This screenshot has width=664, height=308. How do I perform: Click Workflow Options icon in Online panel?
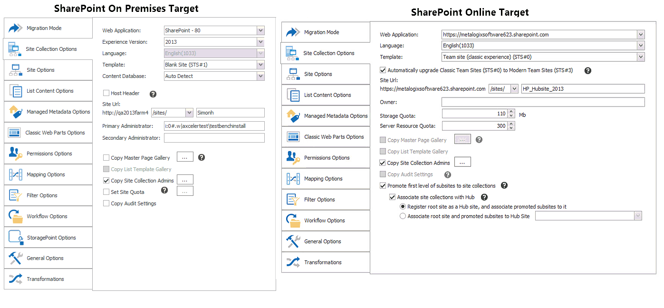coord(293,221)
